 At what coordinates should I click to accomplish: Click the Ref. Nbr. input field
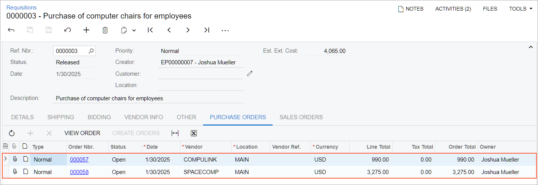(x=71, y=51)
